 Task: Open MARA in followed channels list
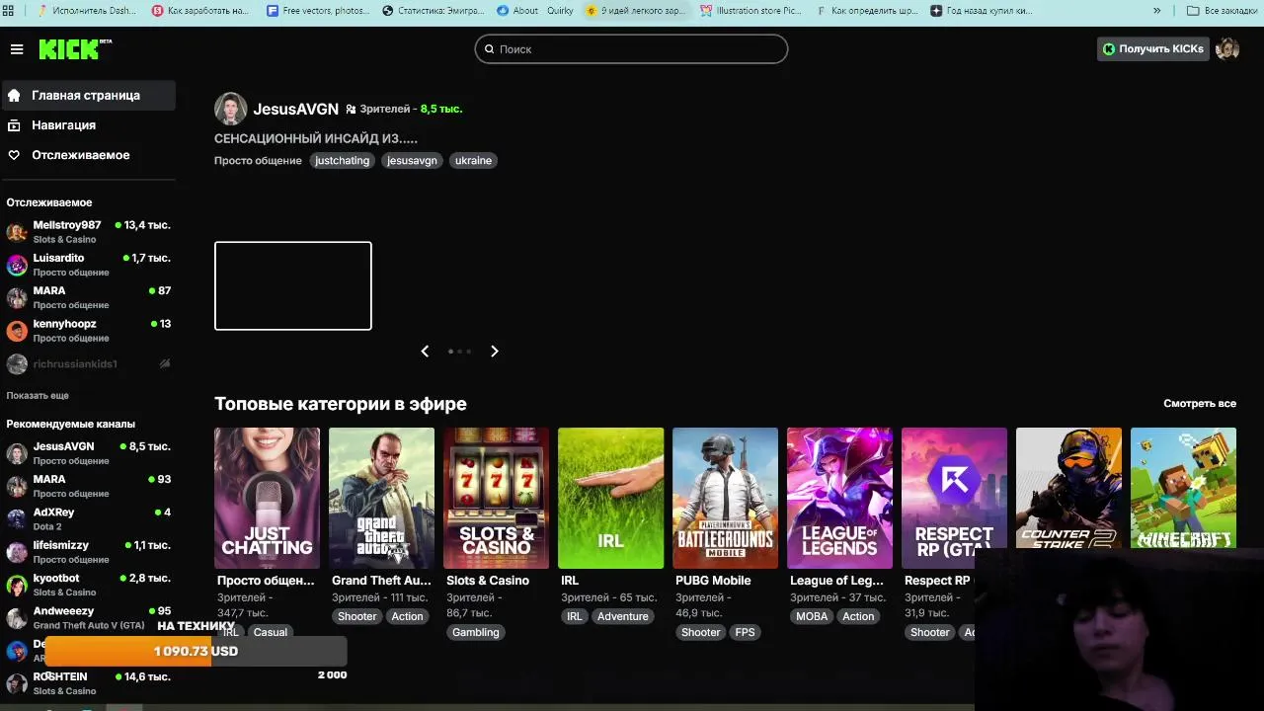click(x=89, y=297)
